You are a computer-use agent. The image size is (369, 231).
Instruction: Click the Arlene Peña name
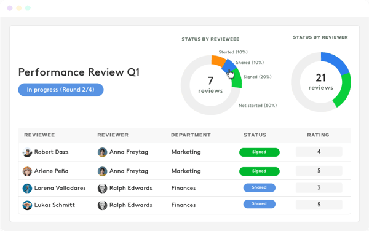[51, 171]
